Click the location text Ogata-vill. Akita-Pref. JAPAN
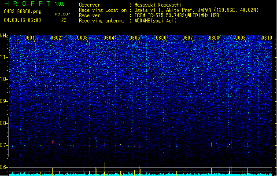This screenshot has height=176, width=277. (173, 10)
